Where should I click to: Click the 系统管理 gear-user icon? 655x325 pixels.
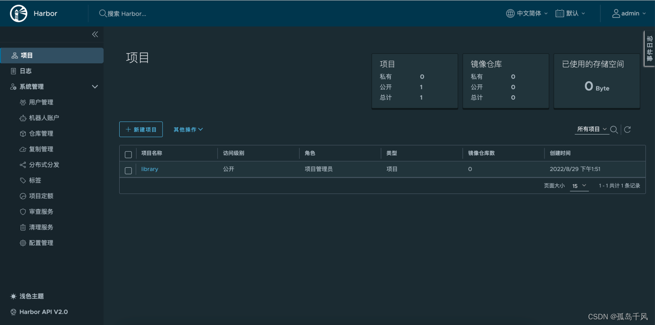(x=14, y=87)
